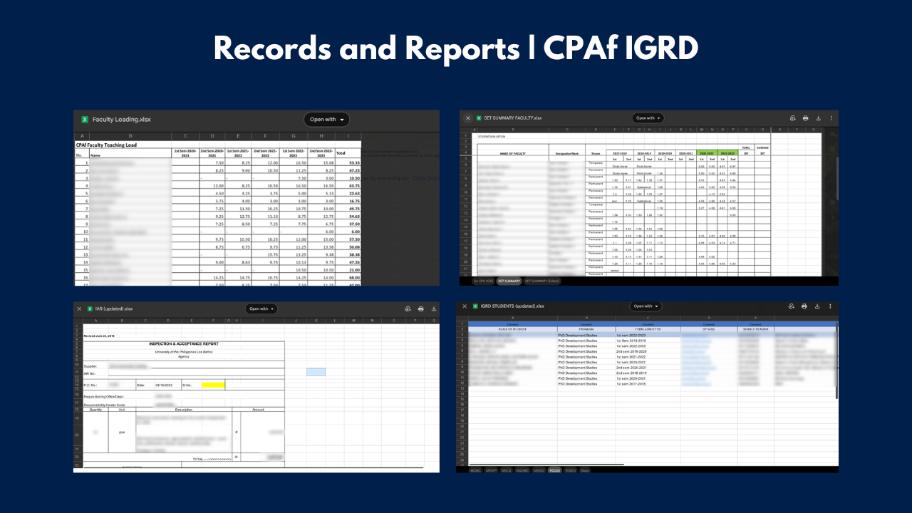Viewport: 912px width, 513px height.
Task: Add IGRD STUDENTS (updated).xlsx to Drive
Action: (792, 306)
